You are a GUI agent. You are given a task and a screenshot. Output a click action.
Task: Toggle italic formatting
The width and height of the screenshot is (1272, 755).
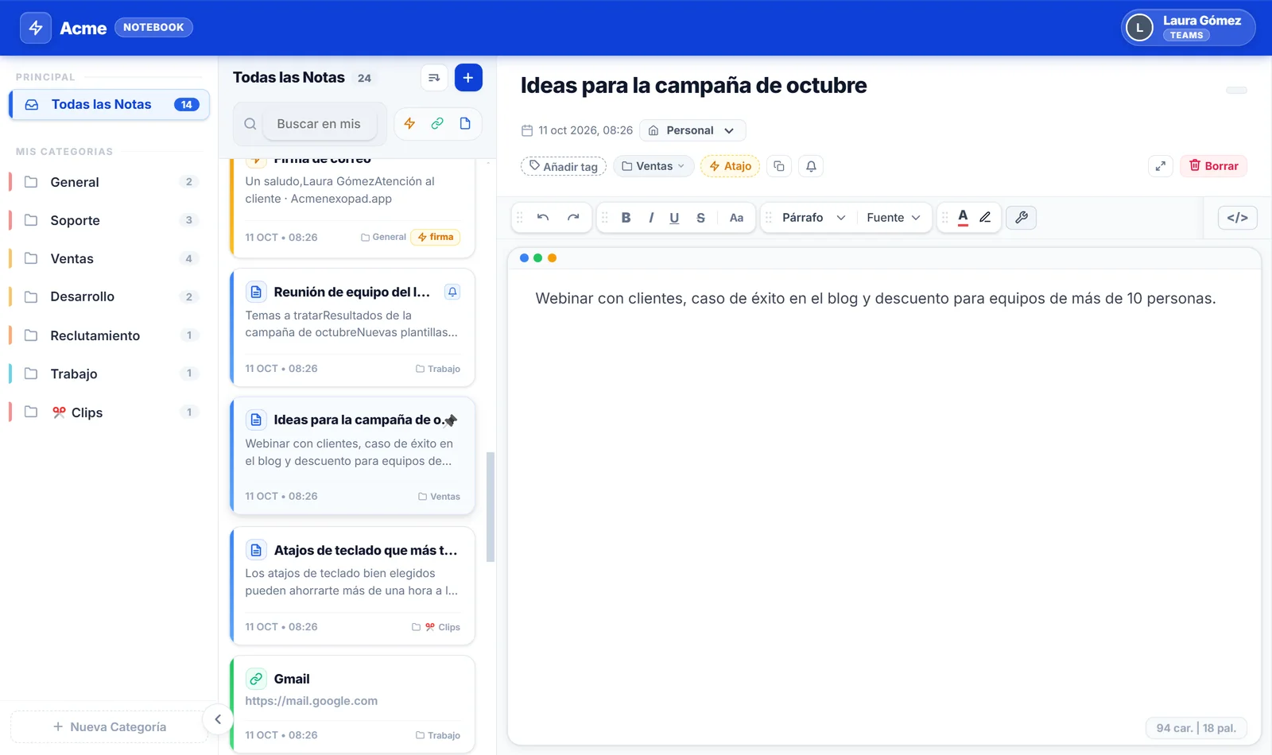click(651, 218)
